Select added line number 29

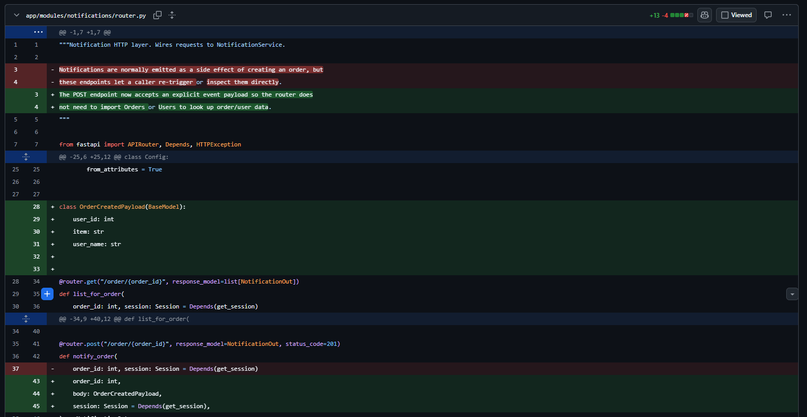click(36, 219)
